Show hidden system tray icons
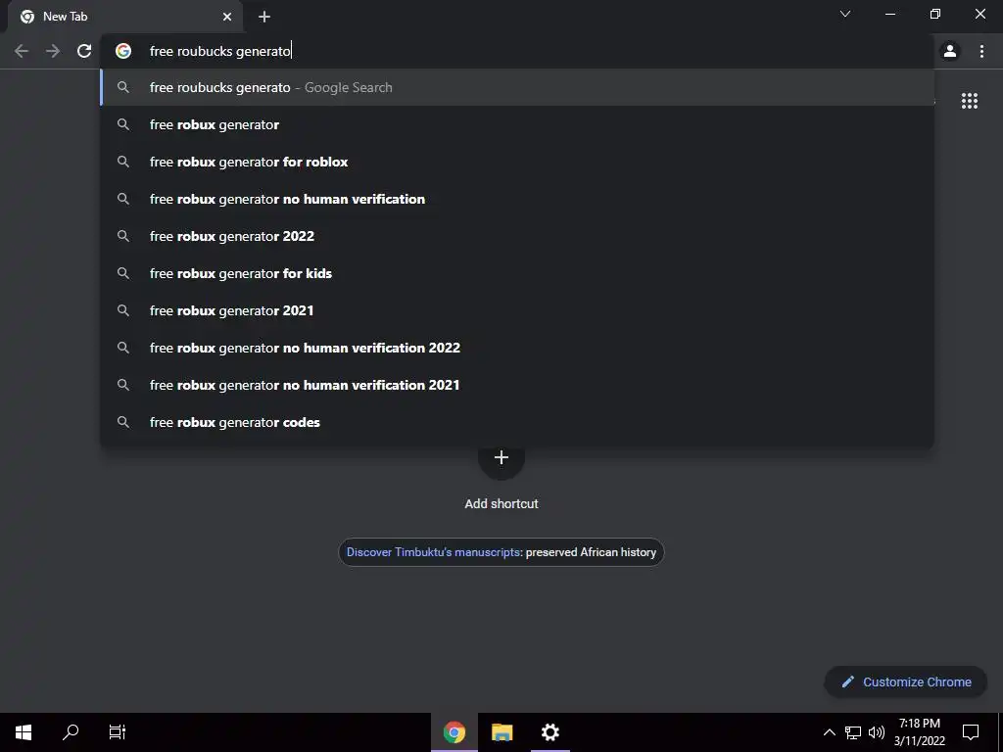Screen dimensions: 1003x752 (x=829, y=732)
